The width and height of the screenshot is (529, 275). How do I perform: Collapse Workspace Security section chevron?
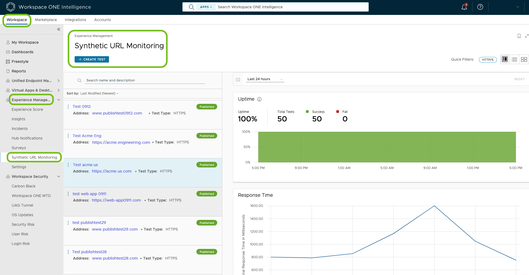point(59,177)
